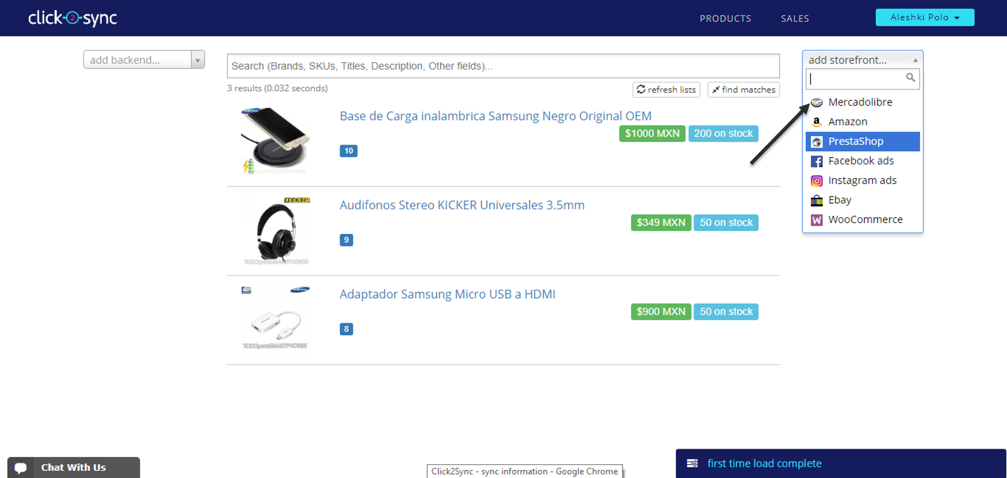Click the KICKER headphones 50 on stock badge
Screen dimensions: 1007x478
pos(726,223)
